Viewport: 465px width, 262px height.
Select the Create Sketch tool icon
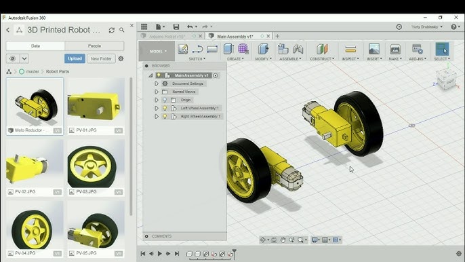coord(183,49)
